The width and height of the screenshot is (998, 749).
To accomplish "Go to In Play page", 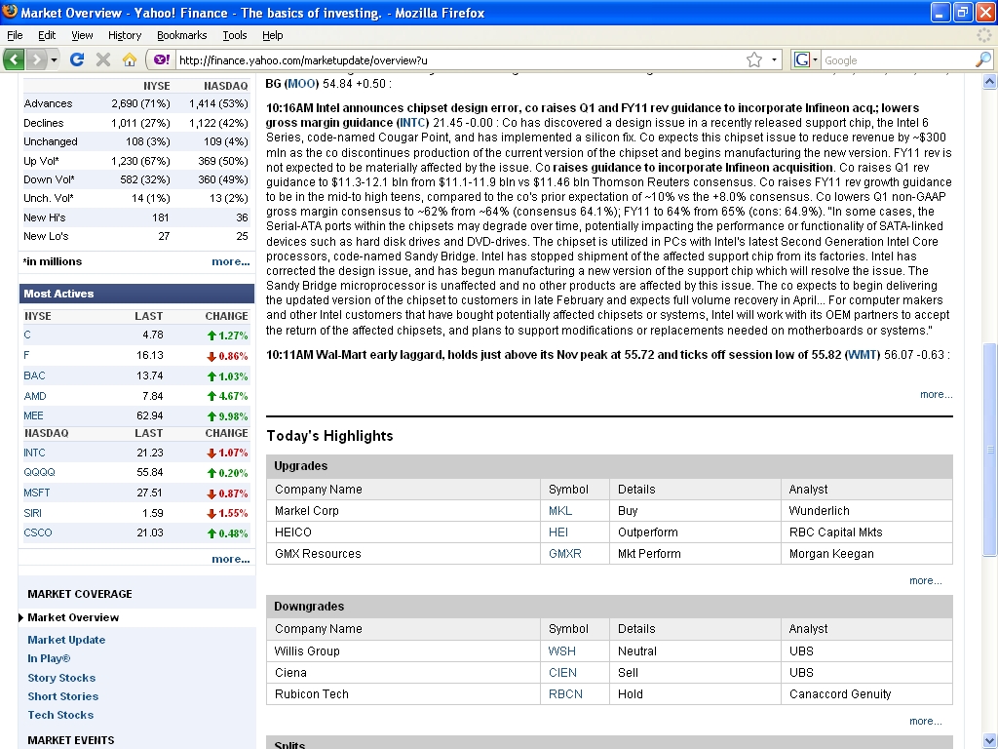I will 49,658.
